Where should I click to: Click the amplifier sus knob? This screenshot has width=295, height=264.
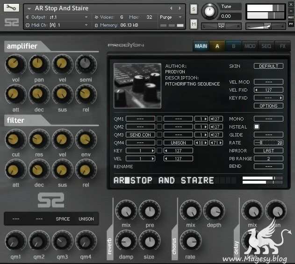click(62, 94)
